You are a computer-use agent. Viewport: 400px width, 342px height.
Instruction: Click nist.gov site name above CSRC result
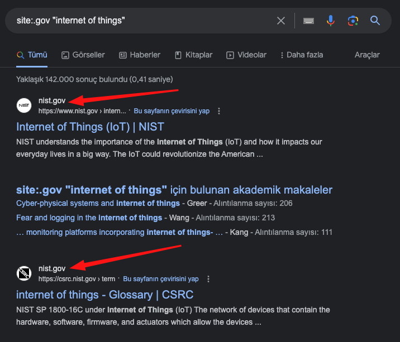[x=52, y=268]
